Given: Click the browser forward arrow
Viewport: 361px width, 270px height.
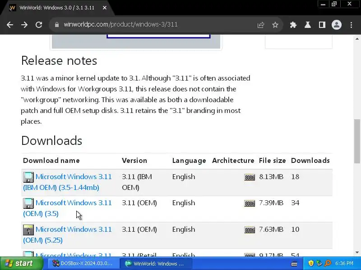Looking at the screenshot, I should point(24,25).
